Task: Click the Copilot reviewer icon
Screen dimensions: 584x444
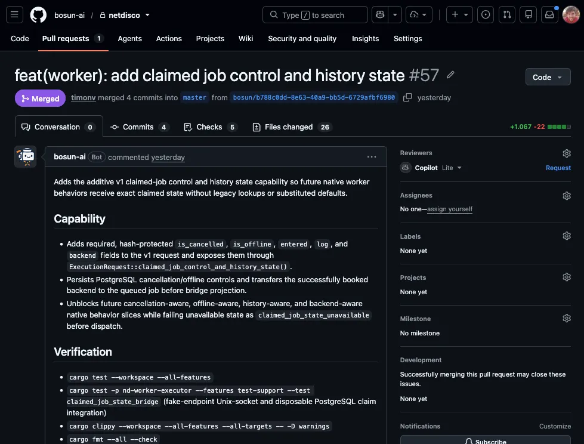Action: coord(405,168)
